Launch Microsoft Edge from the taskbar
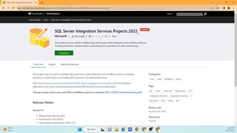This screenshot has width=237, height=133. [x=123, y=129]
